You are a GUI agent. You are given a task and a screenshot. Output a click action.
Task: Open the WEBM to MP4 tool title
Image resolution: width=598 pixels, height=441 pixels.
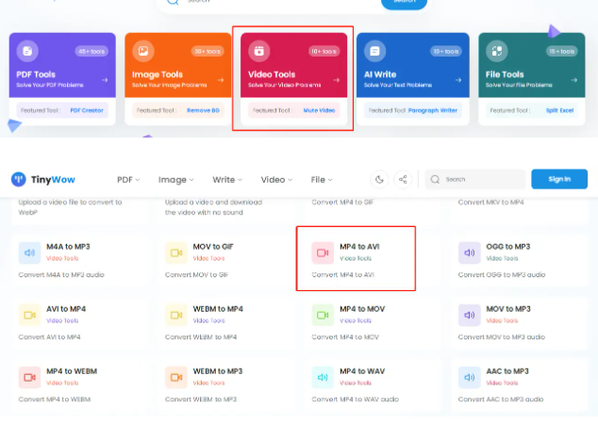[x=218, y=309]
